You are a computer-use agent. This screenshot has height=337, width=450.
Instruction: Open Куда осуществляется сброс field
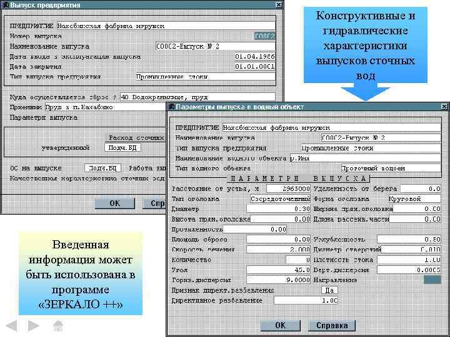[197, 97]
